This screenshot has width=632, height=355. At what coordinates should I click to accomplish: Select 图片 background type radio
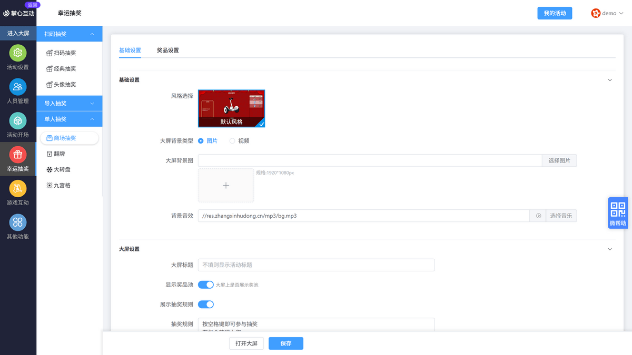[x=201, y=141]
